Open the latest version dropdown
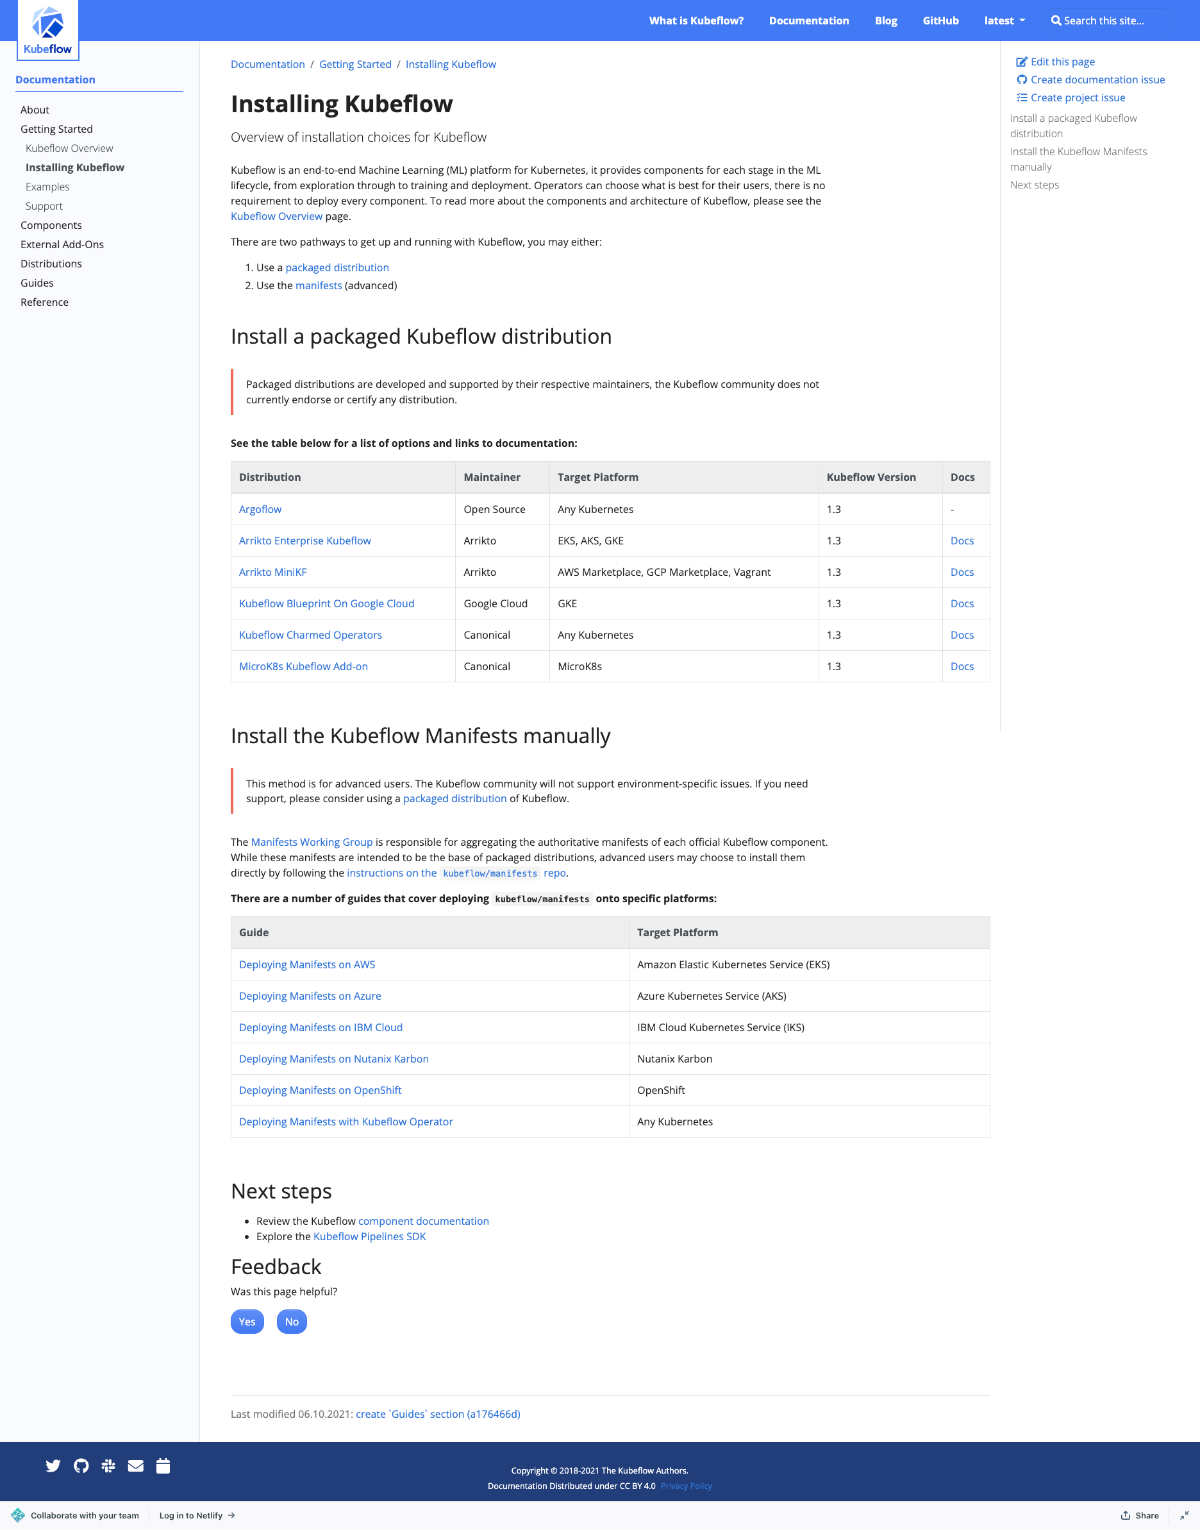This screenshot has width=1200, height=1530. point(1004,21)
